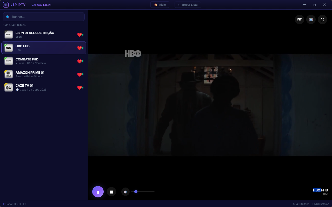The height and width of the screenshot is (207, 332).
Task: Click the Combate channel logo thumbnail
Action: click(9, 61)
